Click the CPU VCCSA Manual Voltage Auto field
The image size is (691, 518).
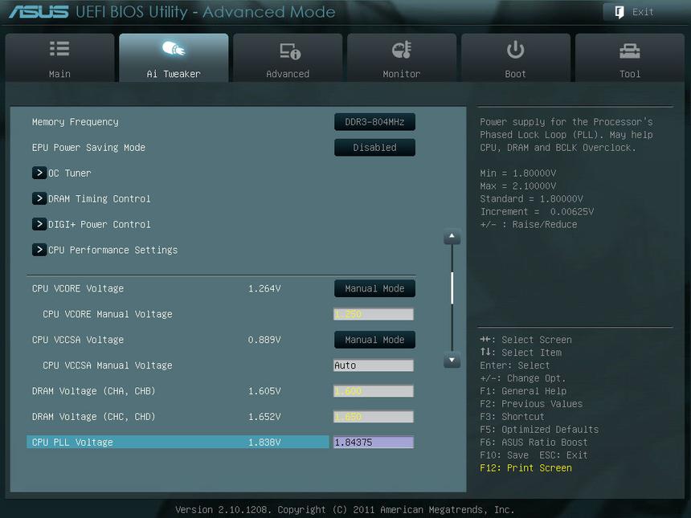click(373, 365)
